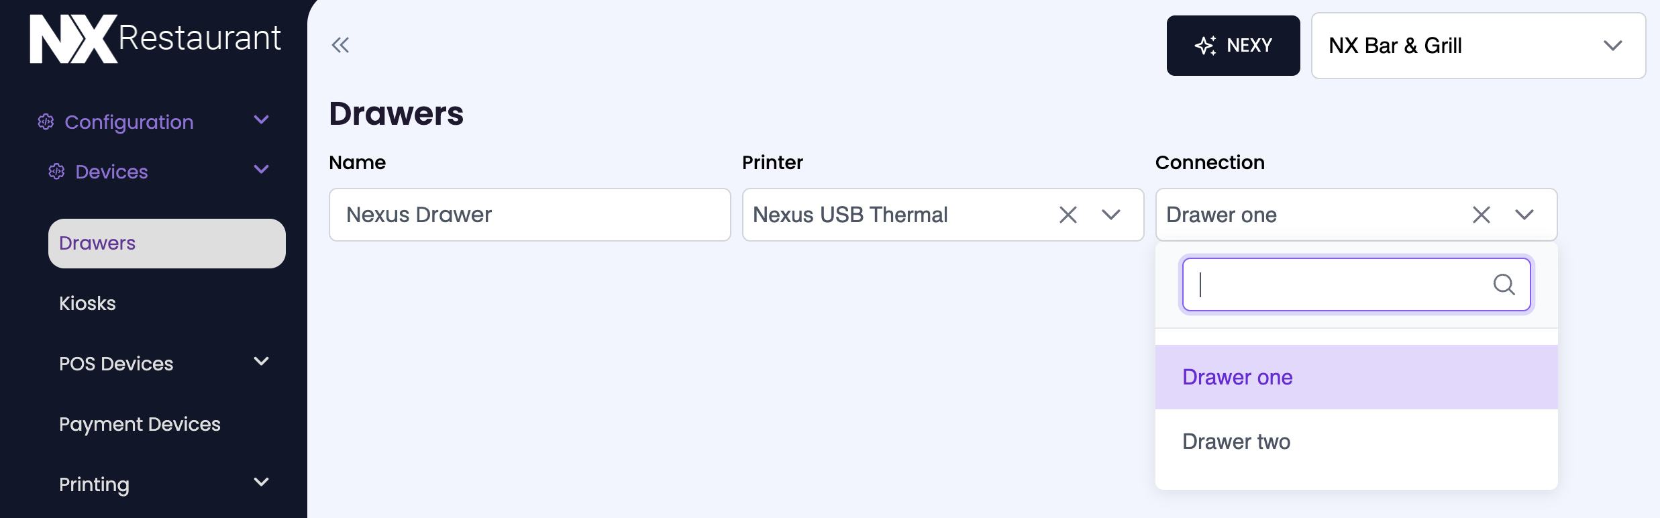Click the Name field containing Nexus Drawer

pyautogui.click(x=529, y=214)
